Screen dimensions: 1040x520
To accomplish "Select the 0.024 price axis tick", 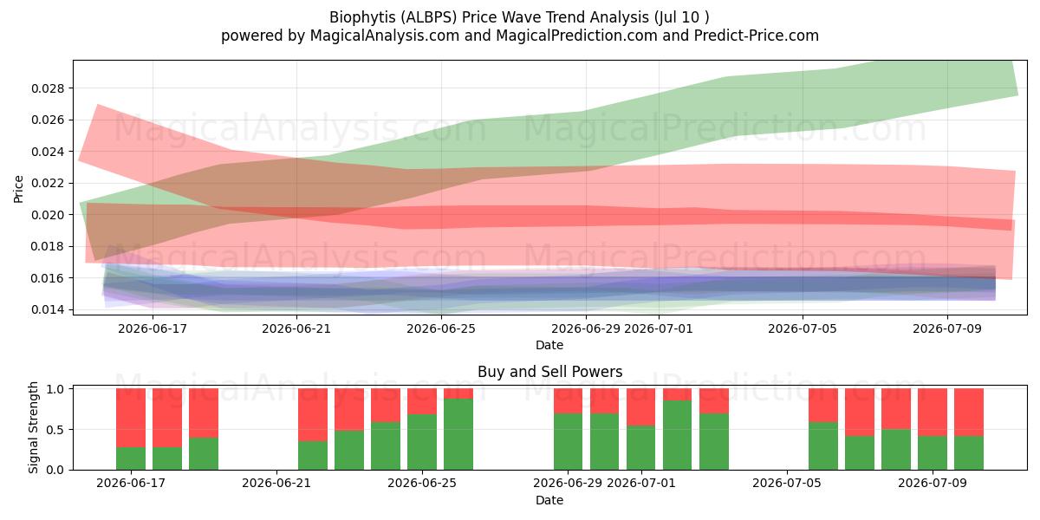I will pyautogui.click(x=49, y=152).
